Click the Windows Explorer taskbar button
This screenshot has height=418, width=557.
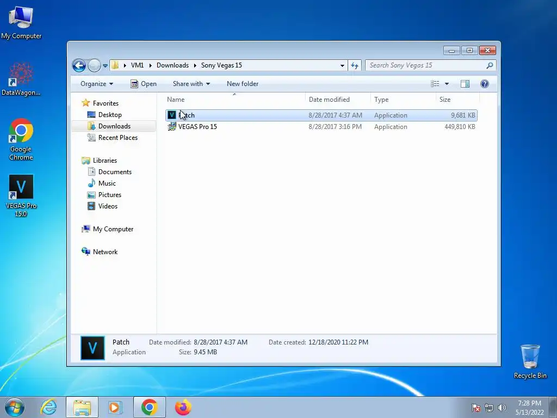pyautogui.click(x=82, y=407)
